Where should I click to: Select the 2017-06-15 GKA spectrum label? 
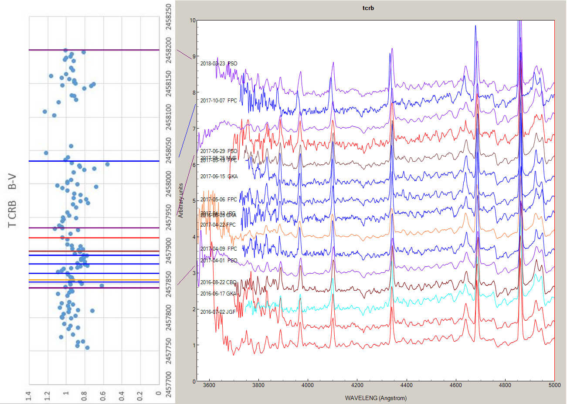click(219, 177)
